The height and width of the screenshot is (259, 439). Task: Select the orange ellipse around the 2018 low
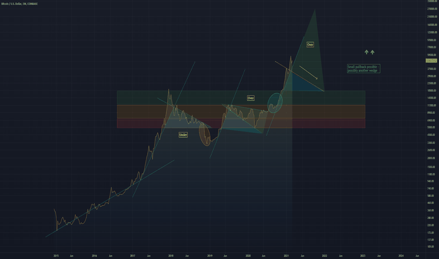204,134
